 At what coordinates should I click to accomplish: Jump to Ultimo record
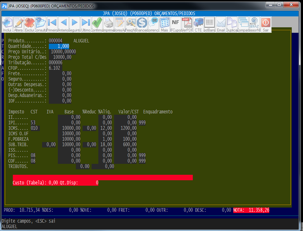tap(86, 24)
